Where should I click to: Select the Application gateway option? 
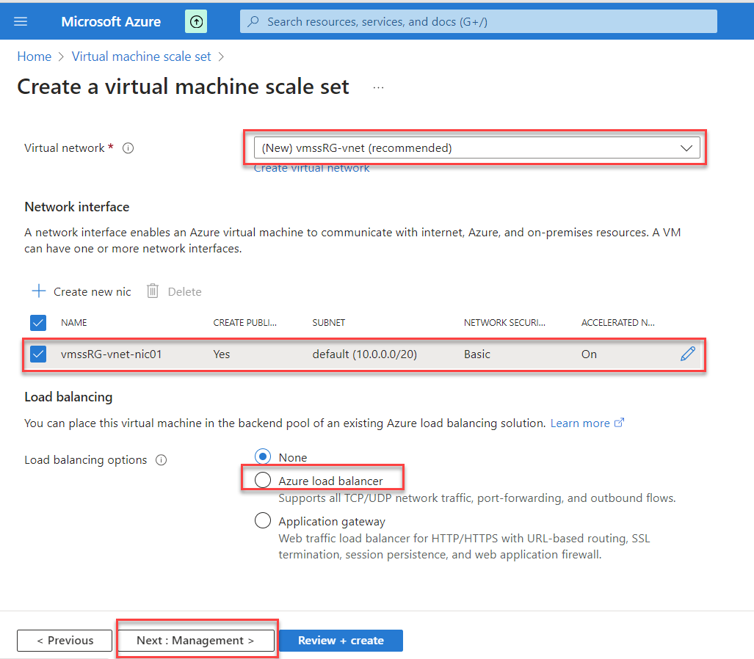pyautogui.click(x=262, y=520)
